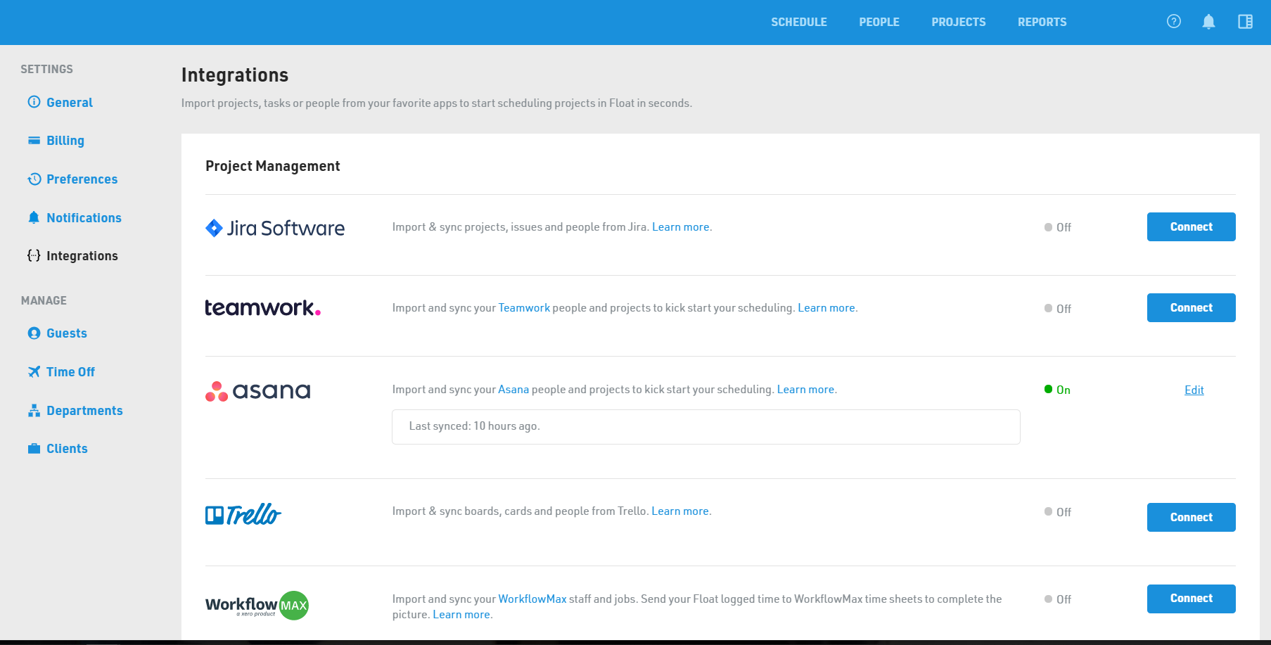Open Learn more link for Trello
Image resolution: width=1271 pixels, height=645 pixels.
(x=680, y=511)
